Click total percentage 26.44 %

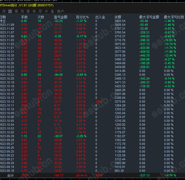(x=82, y=175)
